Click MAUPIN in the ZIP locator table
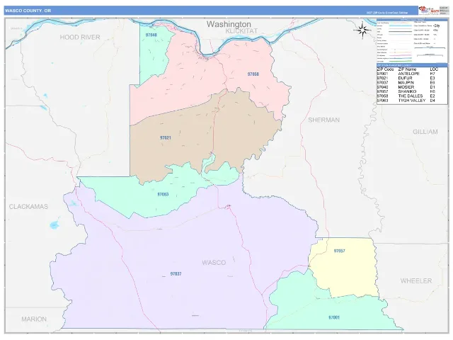The image size is (453, 340). (406, 82)
